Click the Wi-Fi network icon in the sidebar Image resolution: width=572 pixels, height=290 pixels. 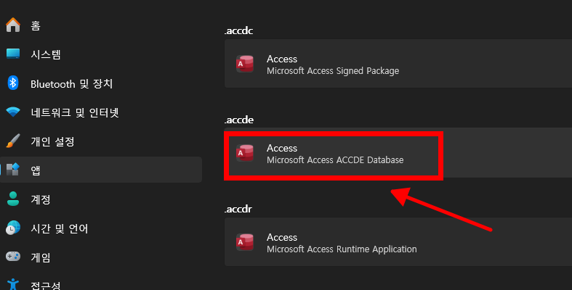[x=13, y=112]
